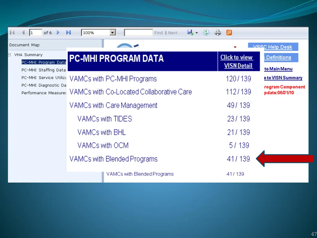Click the current page number field
The image size is (317, 238).
pyautogui.click(x=36, y=33)
